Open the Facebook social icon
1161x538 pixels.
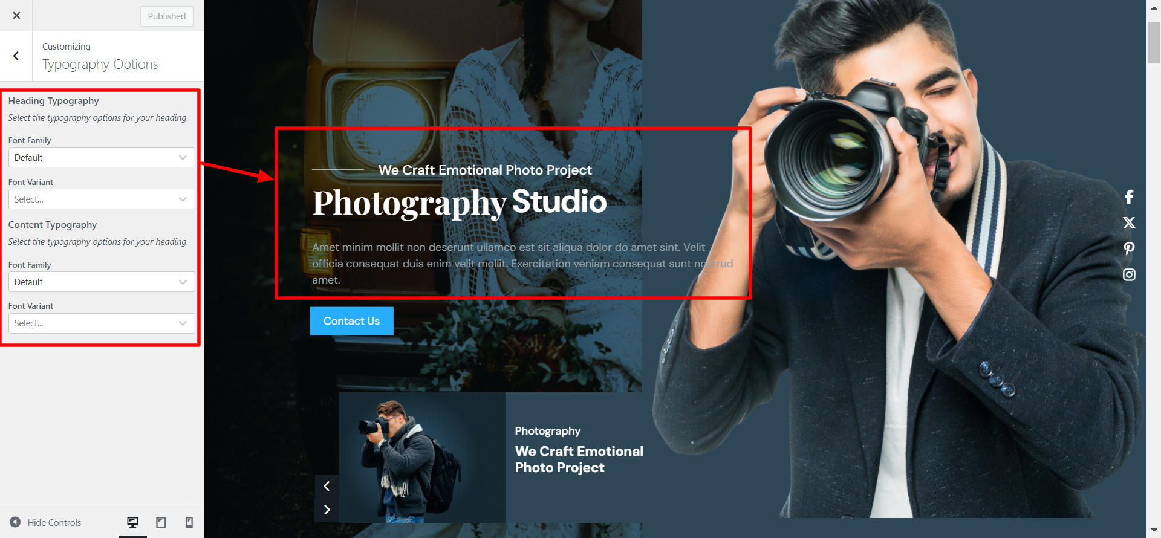tap(1129, 197)
